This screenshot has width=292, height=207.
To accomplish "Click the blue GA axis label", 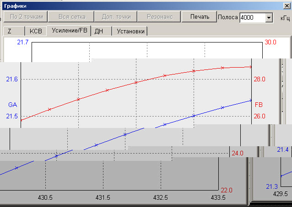I will [12, 105].
